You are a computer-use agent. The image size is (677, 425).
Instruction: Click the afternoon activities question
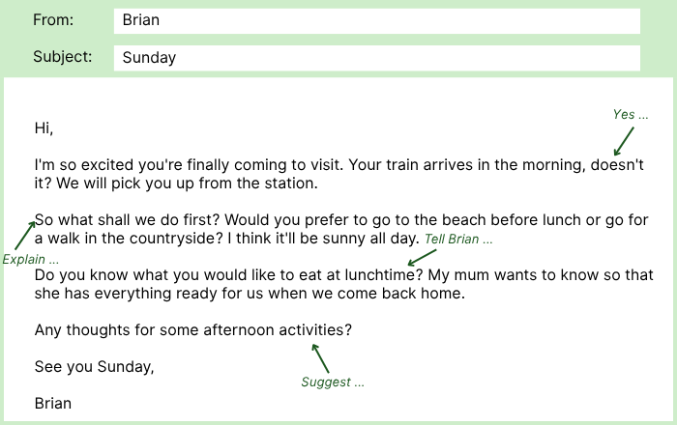click(193, 330)
